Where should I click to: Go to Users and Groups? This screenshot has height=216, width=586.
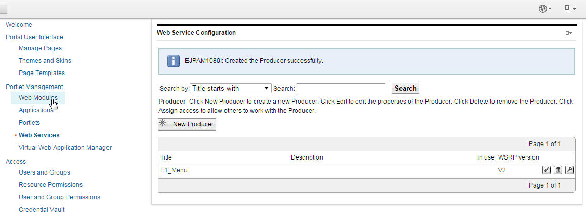coord(44,172)
